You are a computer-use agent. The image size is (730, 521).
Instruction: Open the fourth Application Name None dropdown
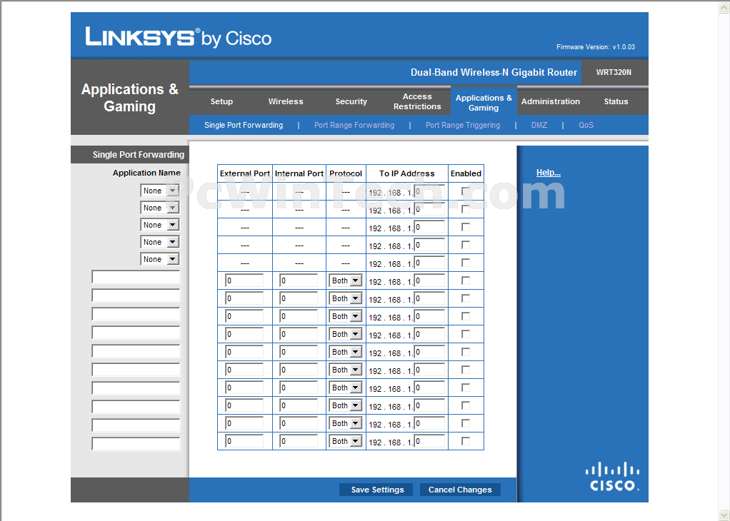pyautogui.click(x=160, y=243)
